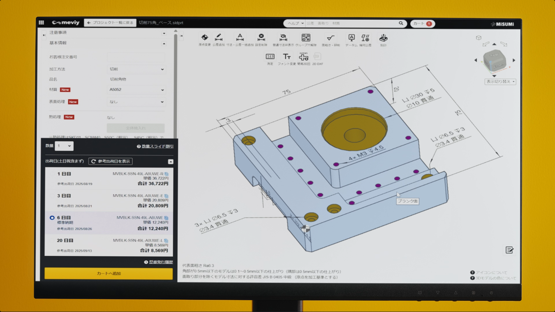555x312 pixels.
Task: Open the 面粗さ・研削 surface roughness tool
Action: point(330,37)
